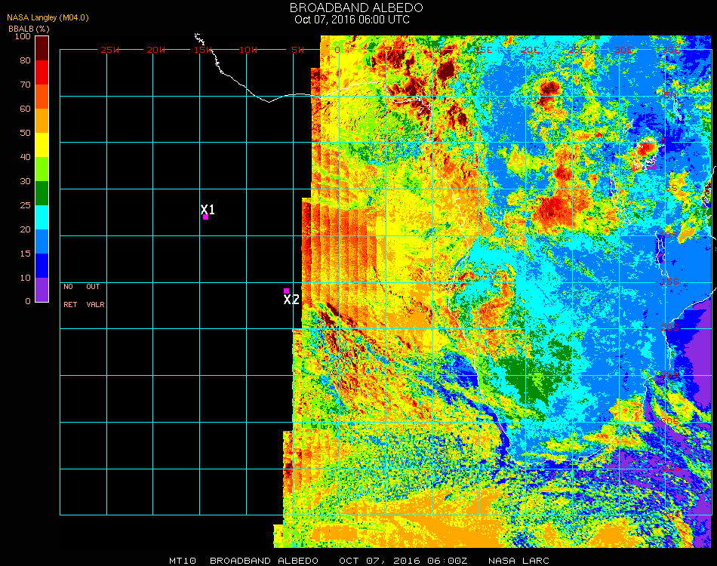Click the Oct 07, 2016 06:00 UTC timestamp
The image size is (717, 566).
tap(352, 20)
